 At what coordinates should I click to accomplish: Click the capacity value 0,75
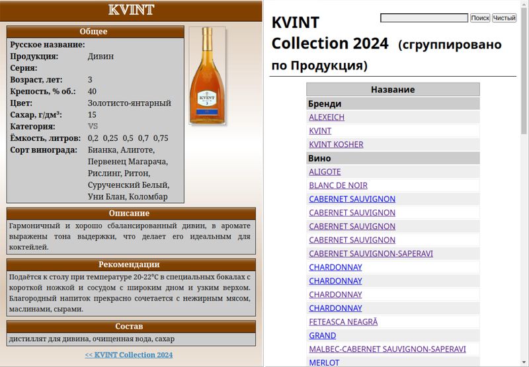(x=161, y=138)
